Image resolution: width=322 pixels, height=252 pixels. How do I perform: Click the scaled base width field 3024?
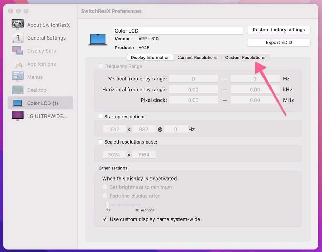pos(114,154)
